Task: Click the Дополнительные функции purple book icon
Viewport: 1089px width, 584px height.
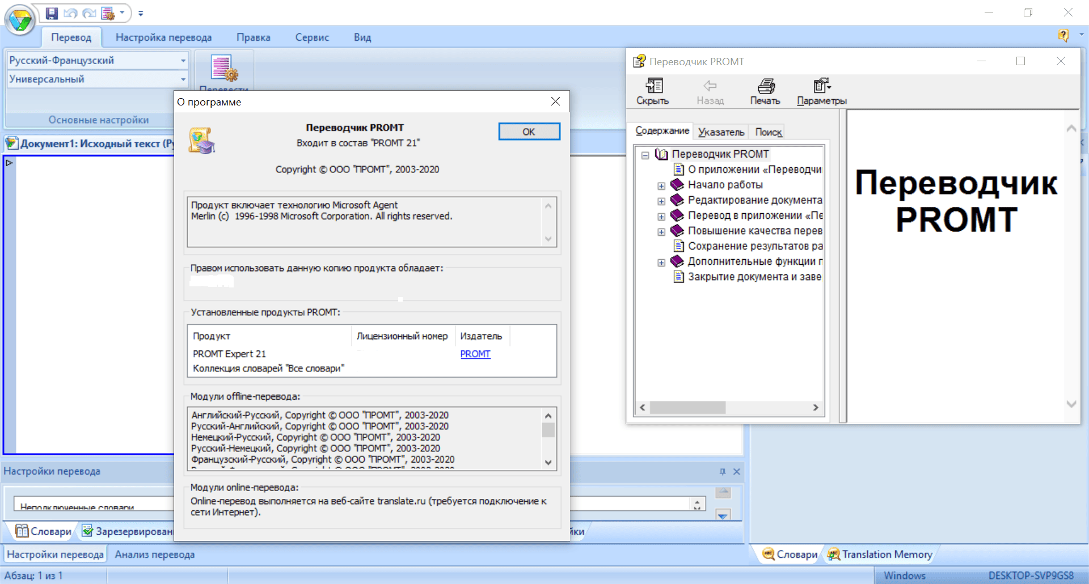Action: [677, 261]
